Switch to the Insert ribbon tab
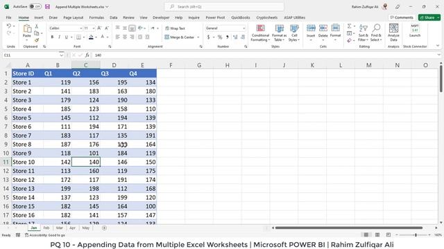444x249 pixels. click(x=39, y=17)
